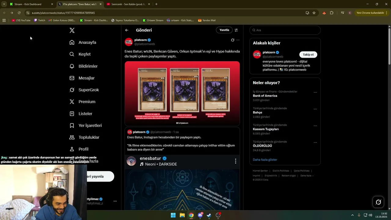Open Yer İşaretleri bookmarks
The height and width of the screenshot is (220, 391).
86,126
